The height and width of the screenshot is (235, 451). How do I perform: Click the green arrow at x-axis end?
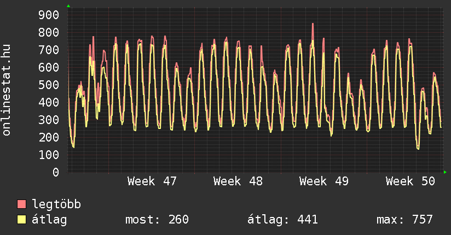(445, 172)
